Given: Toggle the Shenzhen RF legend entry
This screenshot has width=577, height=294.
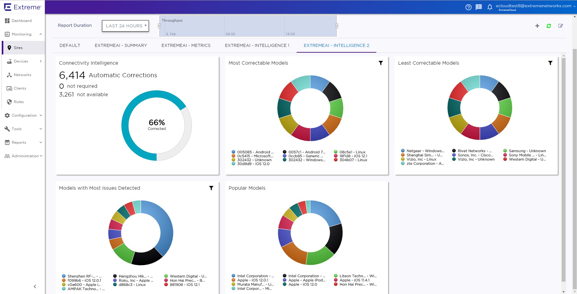Looking at the screenshot, I should click(x=82, y=276).
